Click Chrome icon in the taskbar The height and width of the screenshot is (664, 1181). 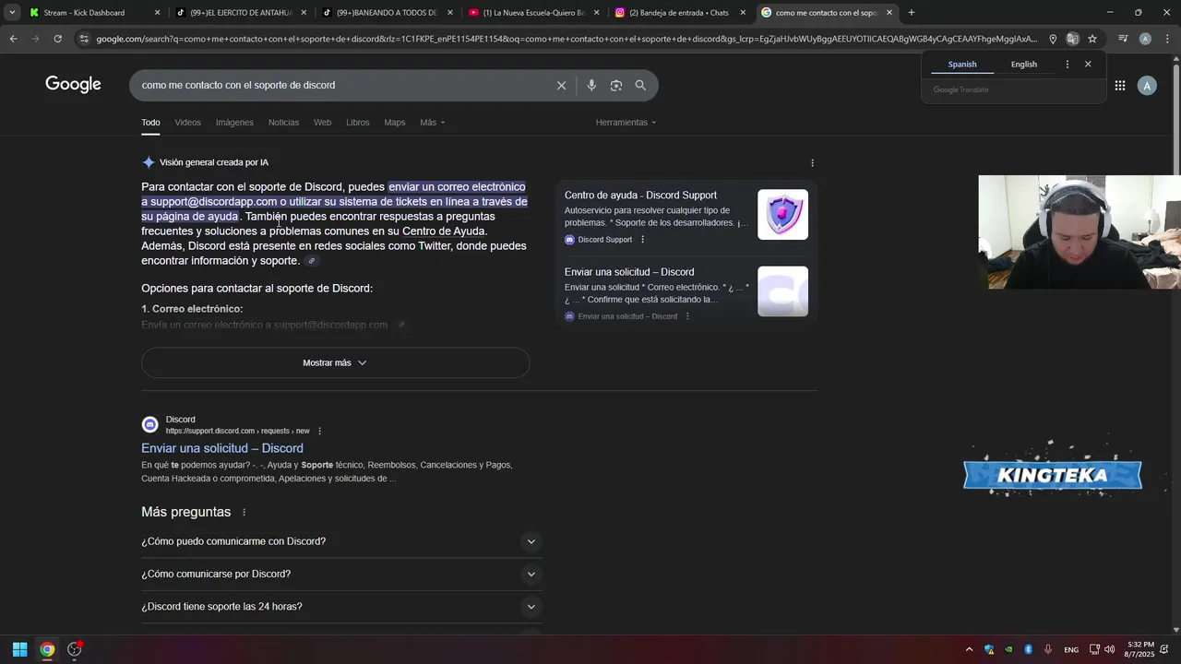47,649
